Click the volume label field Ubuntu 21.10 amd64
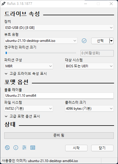118x164 pixels. coord(59,96)
